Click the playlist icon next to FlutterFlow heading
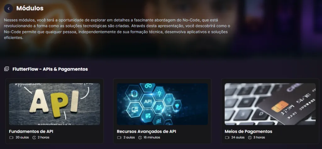Screen dimensions: 322x149 click(7, 69)
